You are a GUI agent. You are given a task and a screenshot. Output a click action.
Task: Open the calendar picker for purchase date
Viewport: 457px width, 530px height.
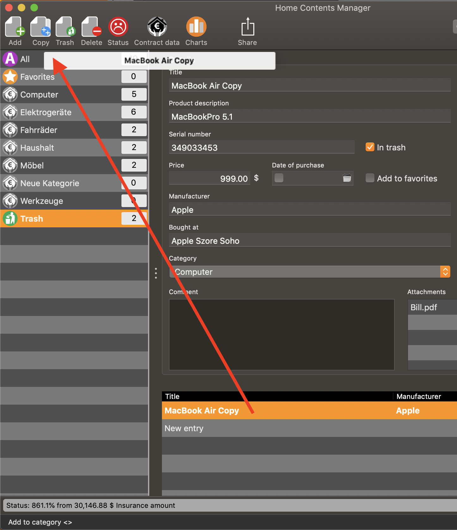[347, 178]
